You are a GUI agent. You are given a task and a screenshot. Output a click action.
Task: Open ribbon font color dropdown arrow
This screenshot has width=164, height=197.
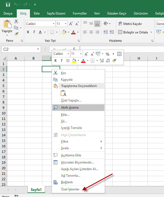tap(78, 32)
